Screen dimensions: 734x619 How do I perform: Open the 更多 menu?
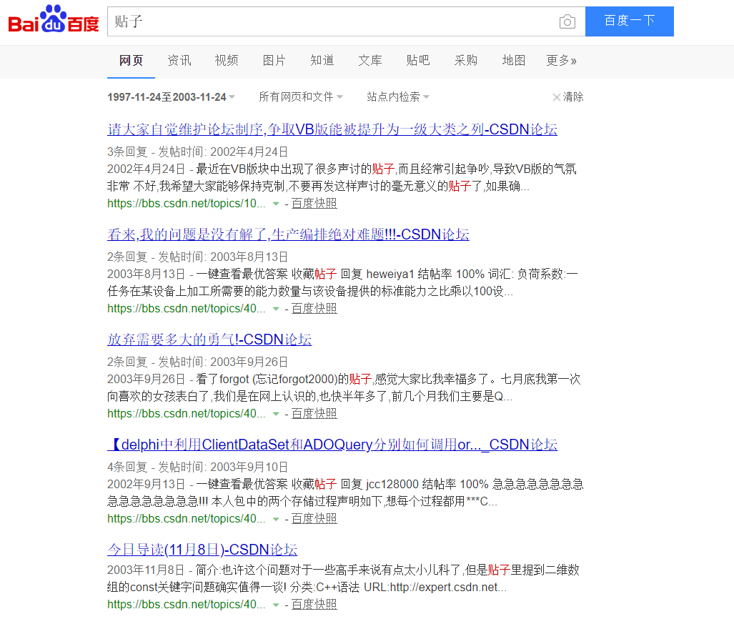pos(561,61)
